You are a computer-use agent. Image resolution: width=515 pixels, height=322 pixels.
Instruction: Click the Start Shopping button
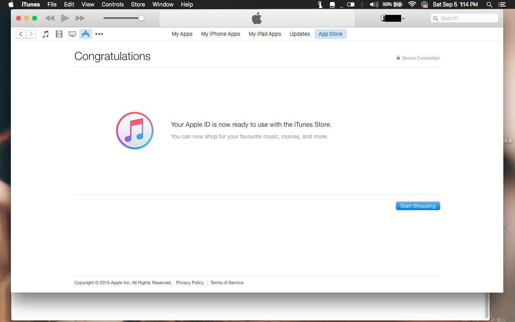pyautogui.click(x=418, y=206)
